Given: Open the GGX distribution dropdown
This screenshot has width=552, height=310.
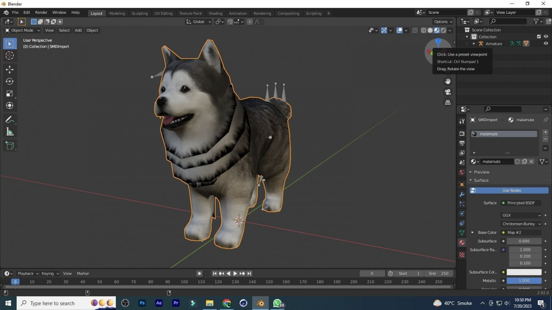Looking at the screenshot, I should coord(521,215).
